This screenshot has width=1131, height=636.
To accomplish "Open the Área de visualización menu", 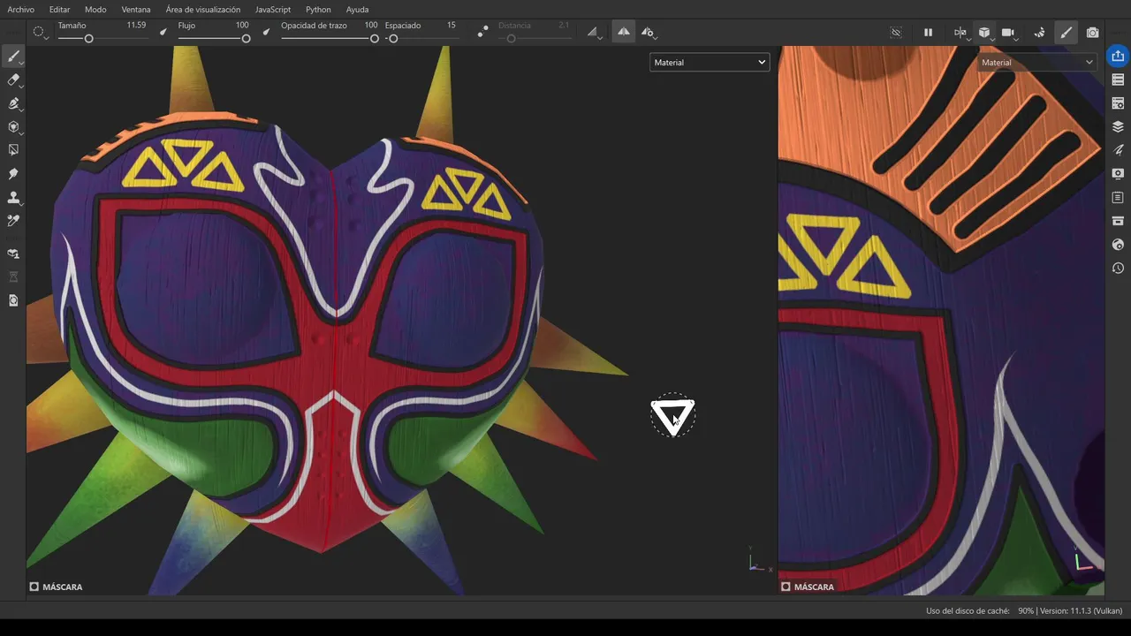I will coord(203,10).
